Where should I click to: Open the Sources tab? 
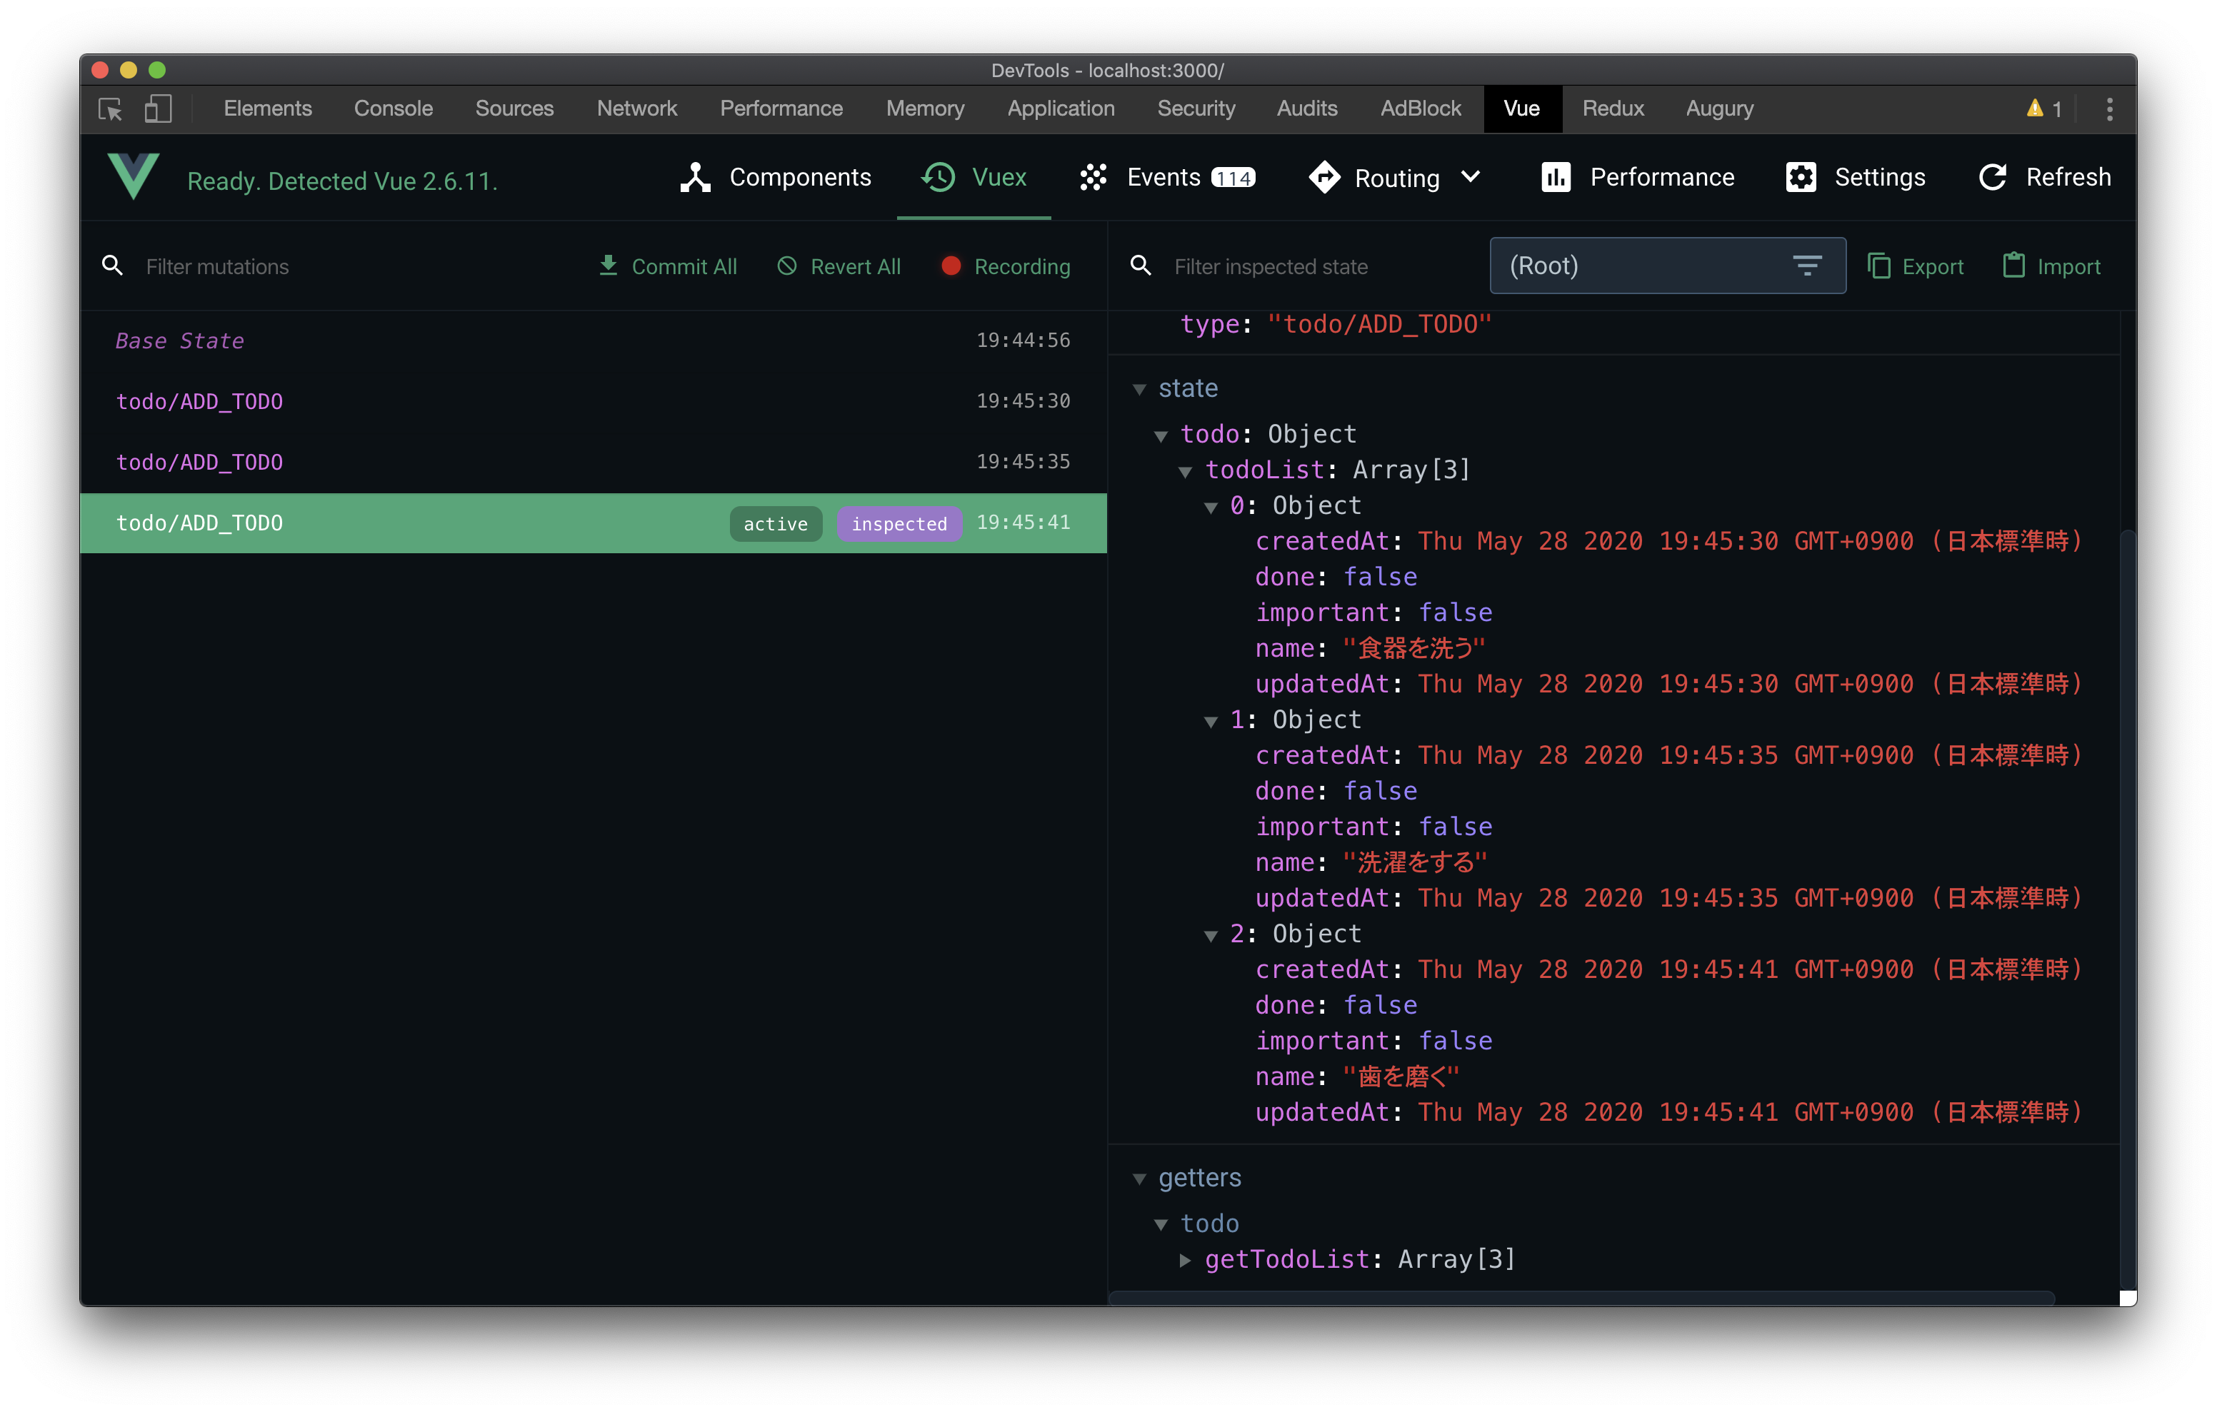[x=515, y=109]
